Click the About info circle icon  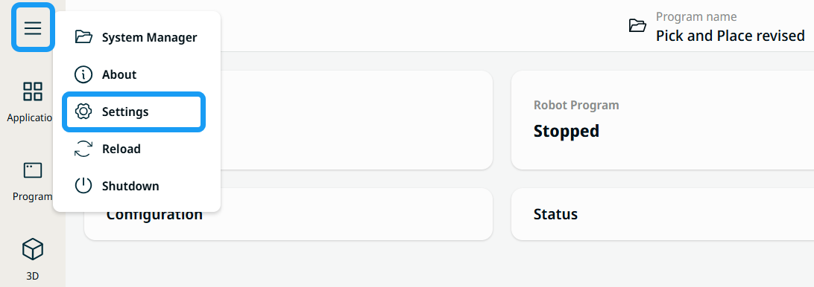click(83, 74)
